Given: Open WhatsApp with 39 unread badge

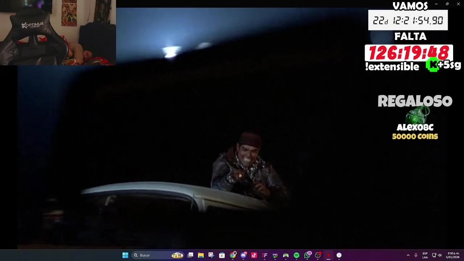Looking at the screenshot, I should [307, 255].
